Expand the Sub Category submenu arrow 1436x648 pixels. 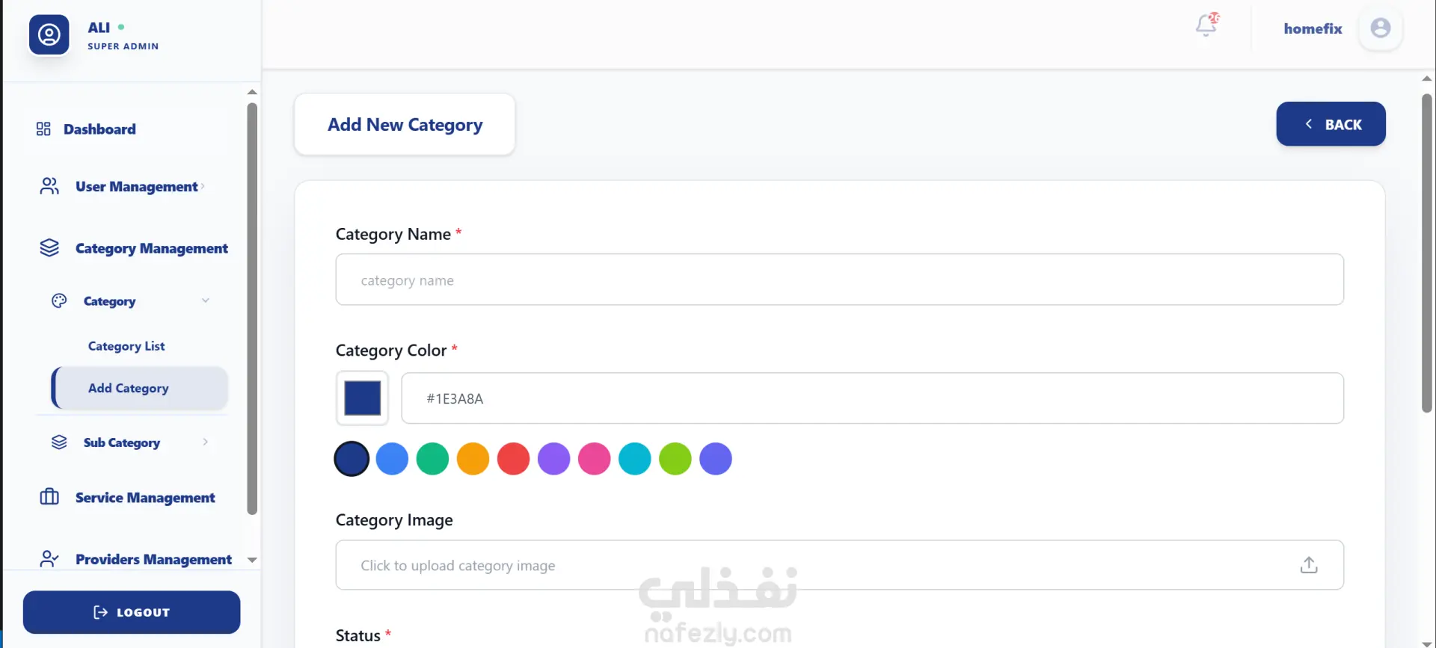pos(206,442)
